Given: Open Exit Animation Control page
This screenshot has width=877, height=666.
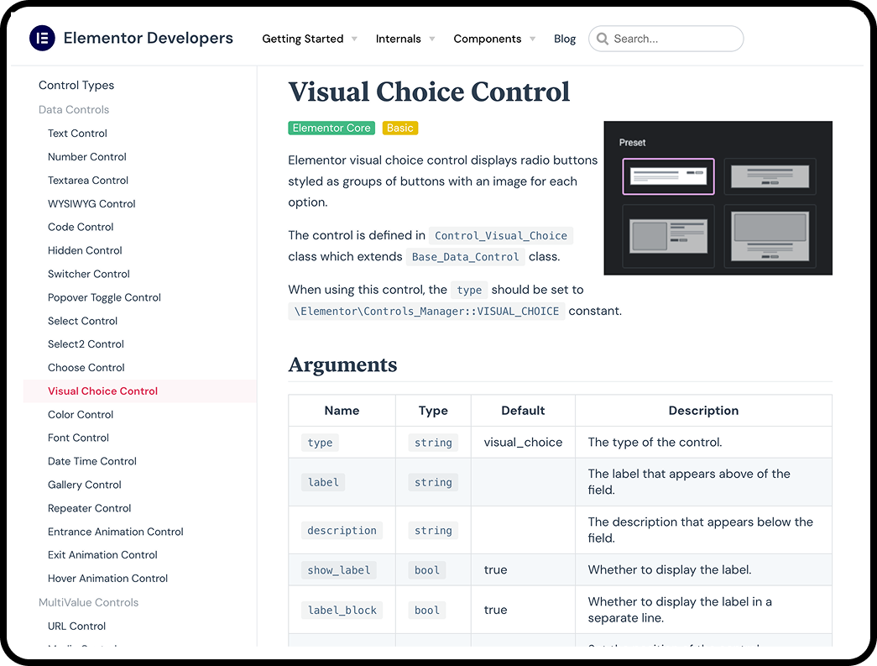Looking at the screenshot, I should (x=102, y=554).
